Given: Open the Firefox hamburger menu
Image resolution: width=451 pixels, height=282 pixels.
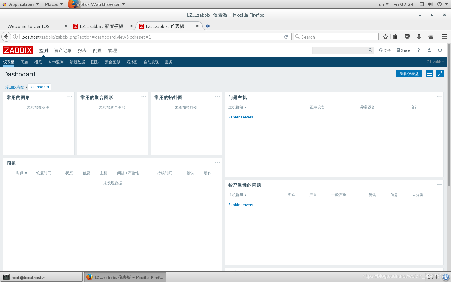Looking at the screenshot, I should 444,37.
